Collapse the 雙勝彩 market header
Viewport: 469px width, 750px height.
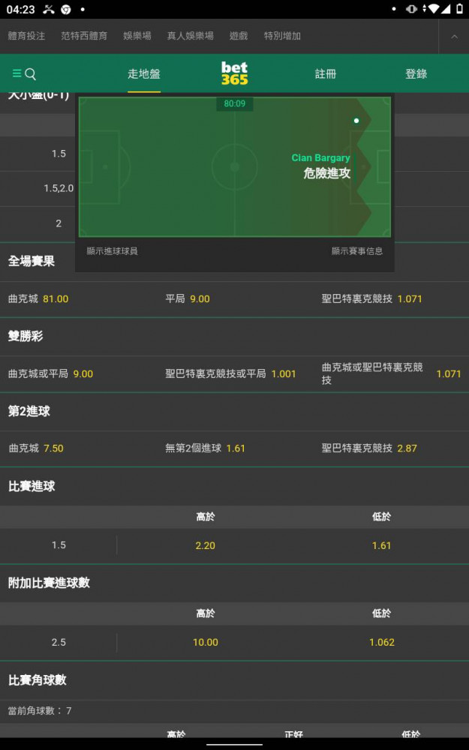pyautogui.click(x=234, y=336)
